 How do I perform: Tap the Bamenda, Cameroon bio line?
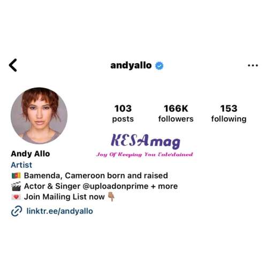pyautogui.click(x=96, y=176)
